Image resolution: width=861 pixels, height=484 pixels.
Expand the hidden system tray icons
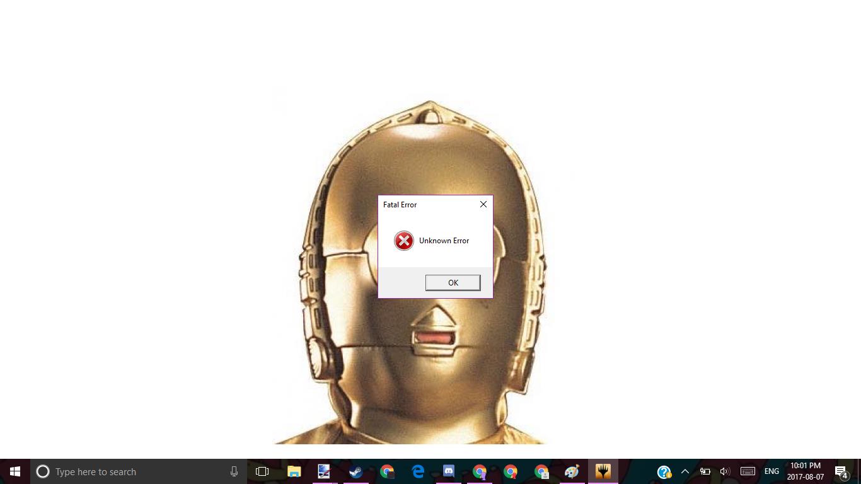coord(685,471)
